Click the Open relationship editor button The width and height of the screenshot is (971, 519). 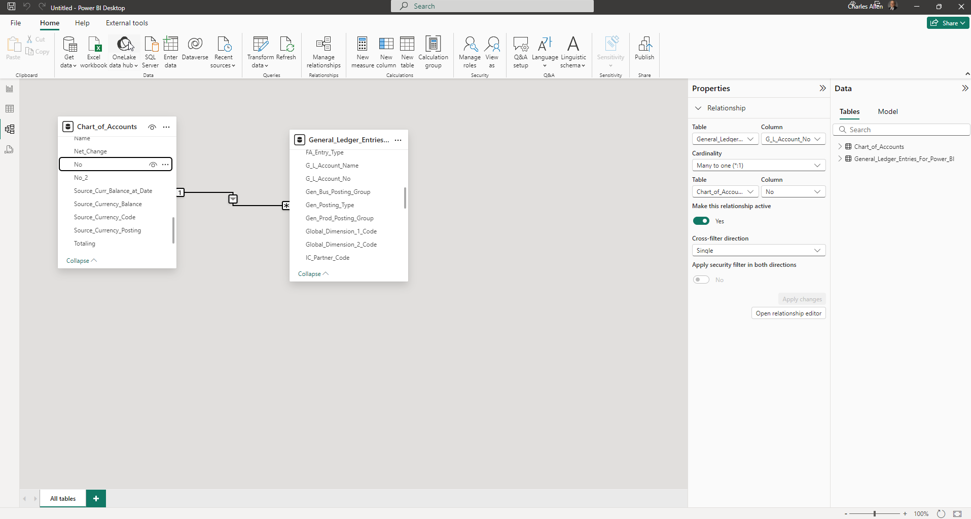click(788, 313)
